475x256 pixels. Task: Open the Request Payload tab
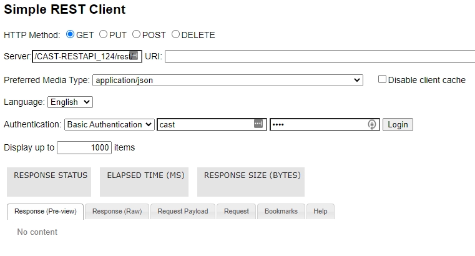click(183, 212)
